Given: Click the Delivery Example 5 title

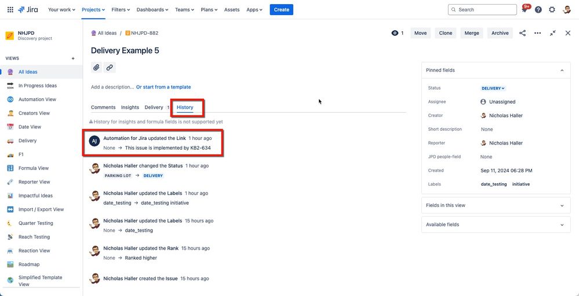Looking at the screenshot, I should point(125,51).
